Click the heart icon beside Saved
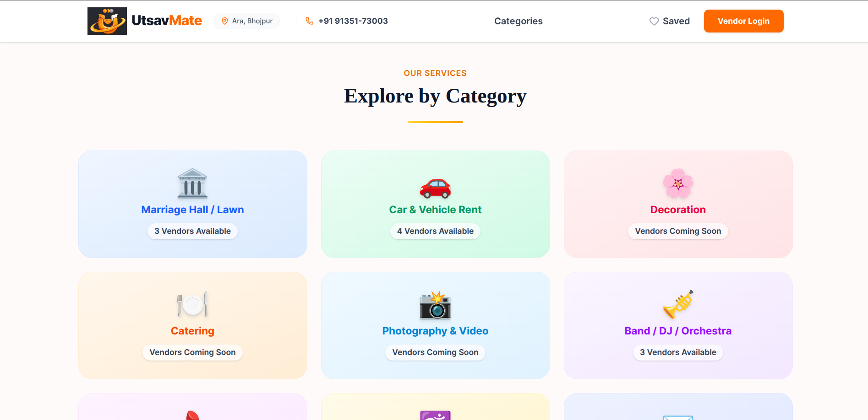Viewport: 868px width, 420px height. point(654,22)
